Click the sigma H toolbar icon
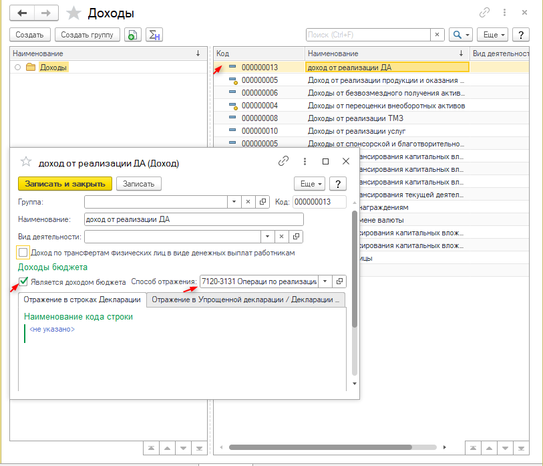543x466 pixels. [154, 35]
